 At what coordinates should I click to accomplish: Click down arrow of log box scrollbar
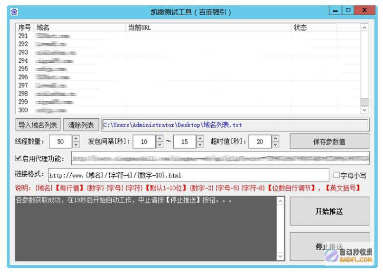pos(281,256)
